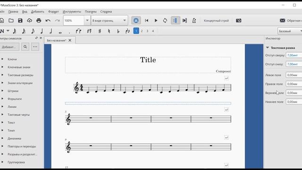Toggle loop playback
The image size is (302, 170).
(165, 20)
